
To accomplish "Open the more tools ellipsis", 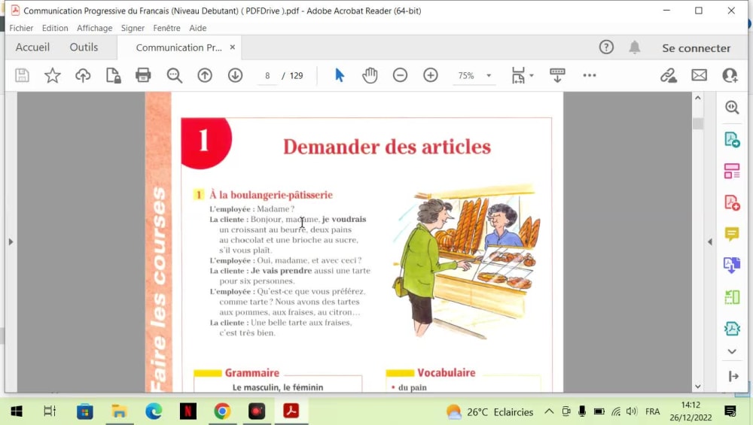I will 590,75.
